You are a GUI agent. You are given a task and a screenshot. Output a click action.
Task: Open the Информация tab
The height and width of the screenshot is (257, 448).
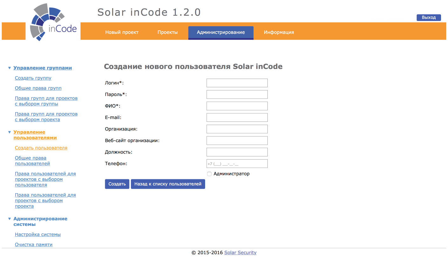click(279, 32)
